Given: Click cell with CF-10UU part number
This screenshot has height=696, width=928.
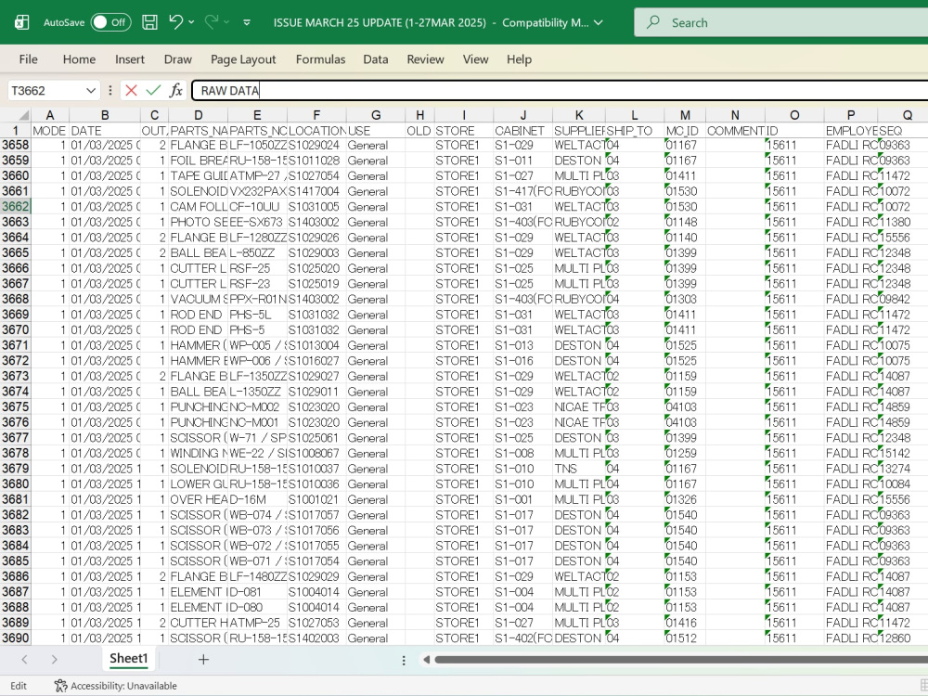Looking at the screenshot, I should click(x=257, y=207).
